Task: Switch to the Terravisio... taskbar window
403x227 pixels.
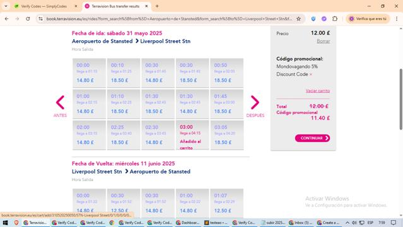Action: (35, 223)
